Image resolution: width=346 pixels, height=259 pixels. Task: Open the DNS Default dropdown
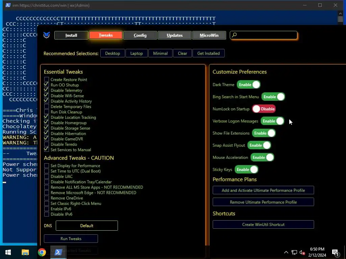87,226
